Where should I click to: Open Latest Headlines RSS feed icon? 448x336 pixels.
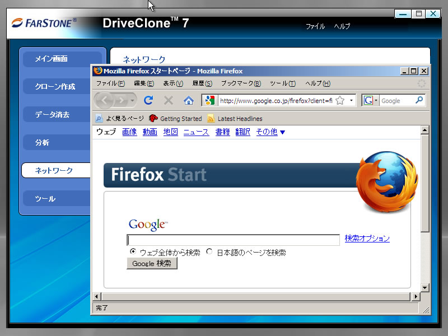pos(211,118)
